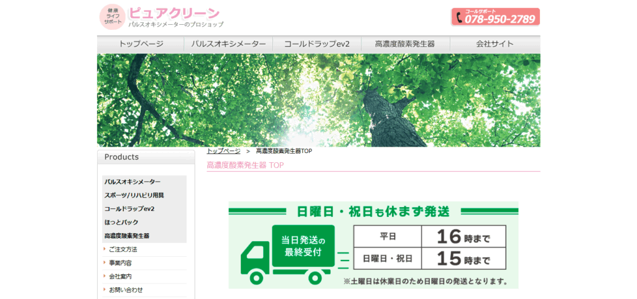Click the pink 健康ライフサポート round logo
The height and width of the screenshot is (299, 637).
point(112,17)
